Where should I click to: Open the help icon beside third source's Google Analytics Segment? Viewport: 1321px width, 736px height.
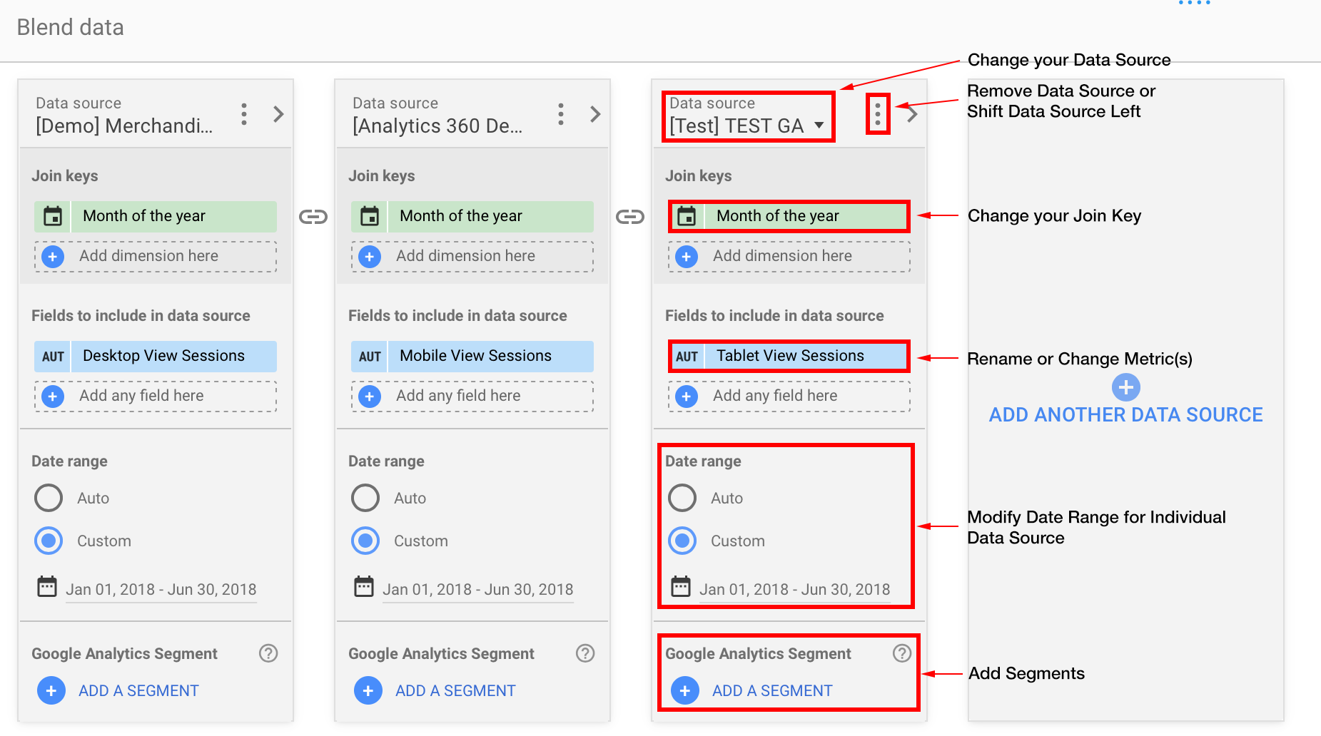tap(901, 653)
